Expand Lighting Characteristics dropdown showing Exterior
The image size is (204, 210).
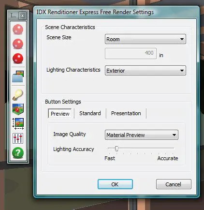click(x=146, y=71)
